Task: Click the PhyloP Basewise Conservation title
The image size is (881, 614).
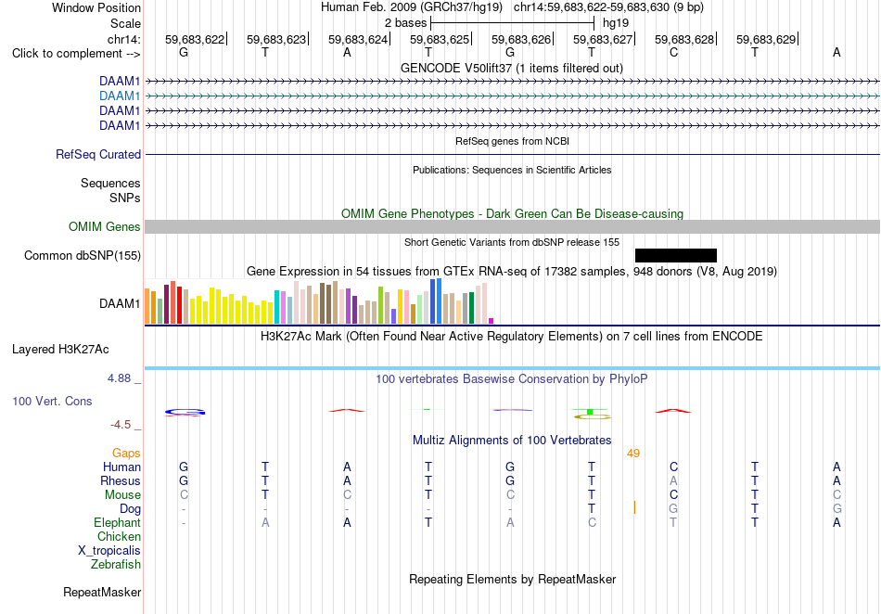Action: click(x=512, y=379)
